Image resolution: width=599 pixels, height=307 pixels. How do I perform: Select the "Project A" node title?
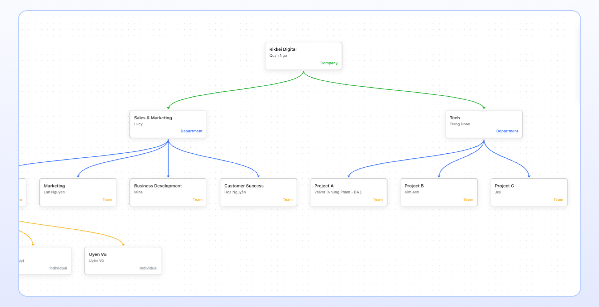(x=324, y=186)
